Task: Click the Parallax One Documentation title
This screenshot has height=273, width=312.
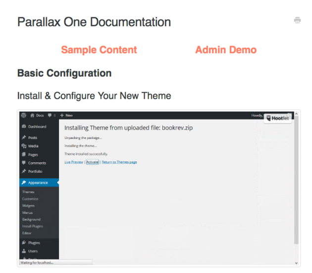Action: [94, 22]
